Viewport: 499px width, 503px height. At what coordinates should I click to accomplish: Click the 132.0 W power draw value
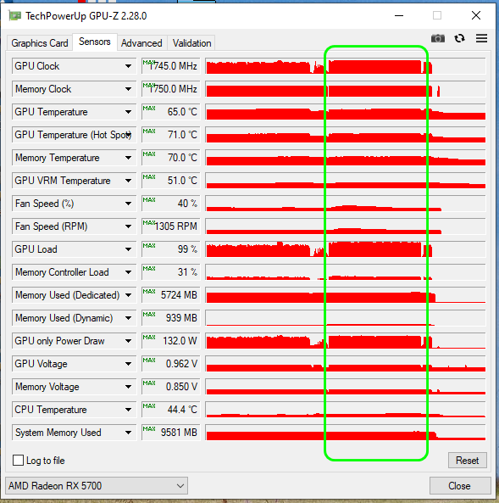171,341
